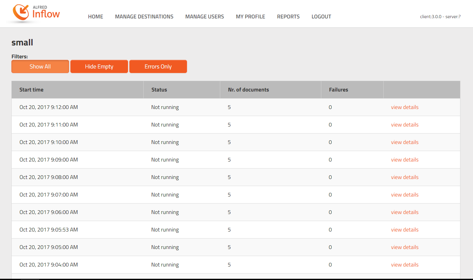Click the Failures column header
Screen dimensions: 473x280
[x=338, y=90]
